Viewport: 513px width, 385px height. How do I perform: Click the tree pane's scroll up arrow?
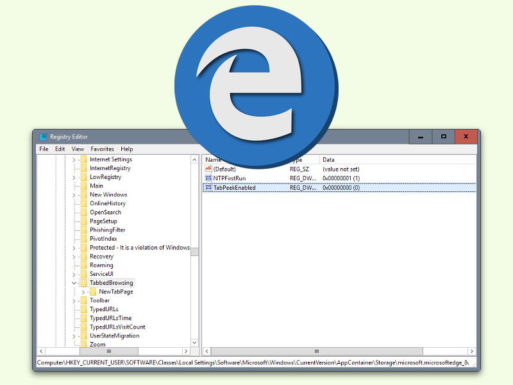[195, 160]
